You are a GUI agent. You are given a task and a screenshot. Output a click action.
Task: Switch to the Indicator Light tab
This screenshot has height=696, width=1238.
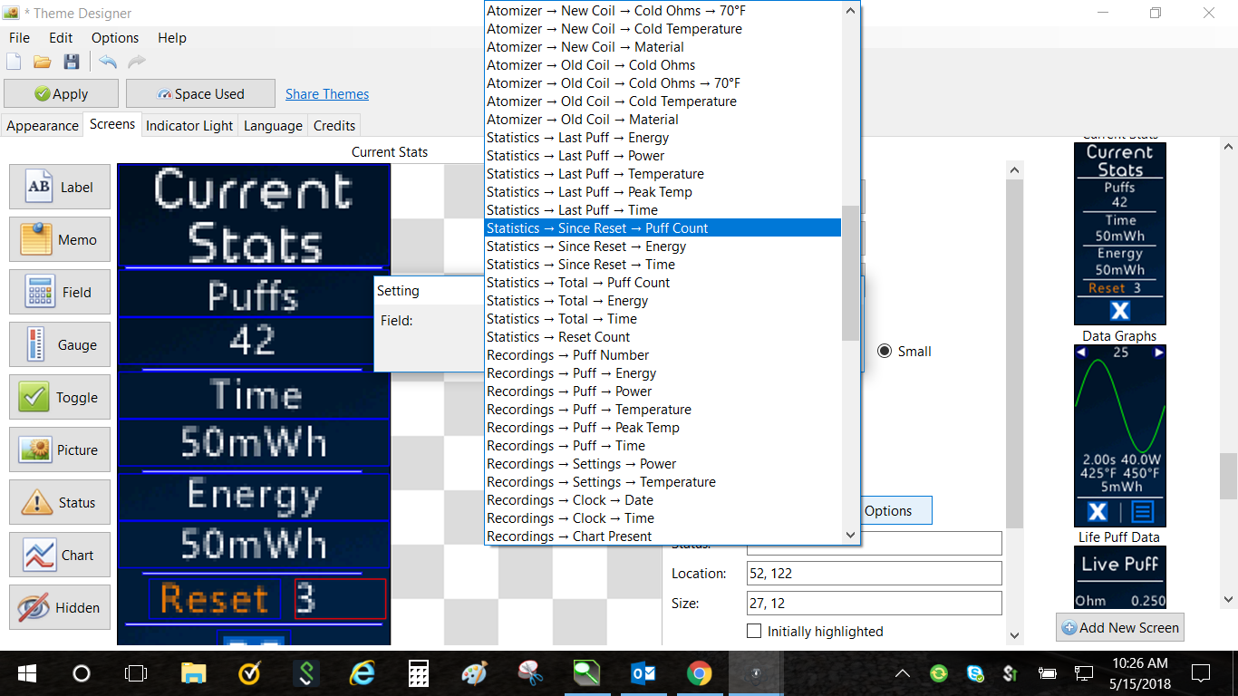tap(189, 126)
